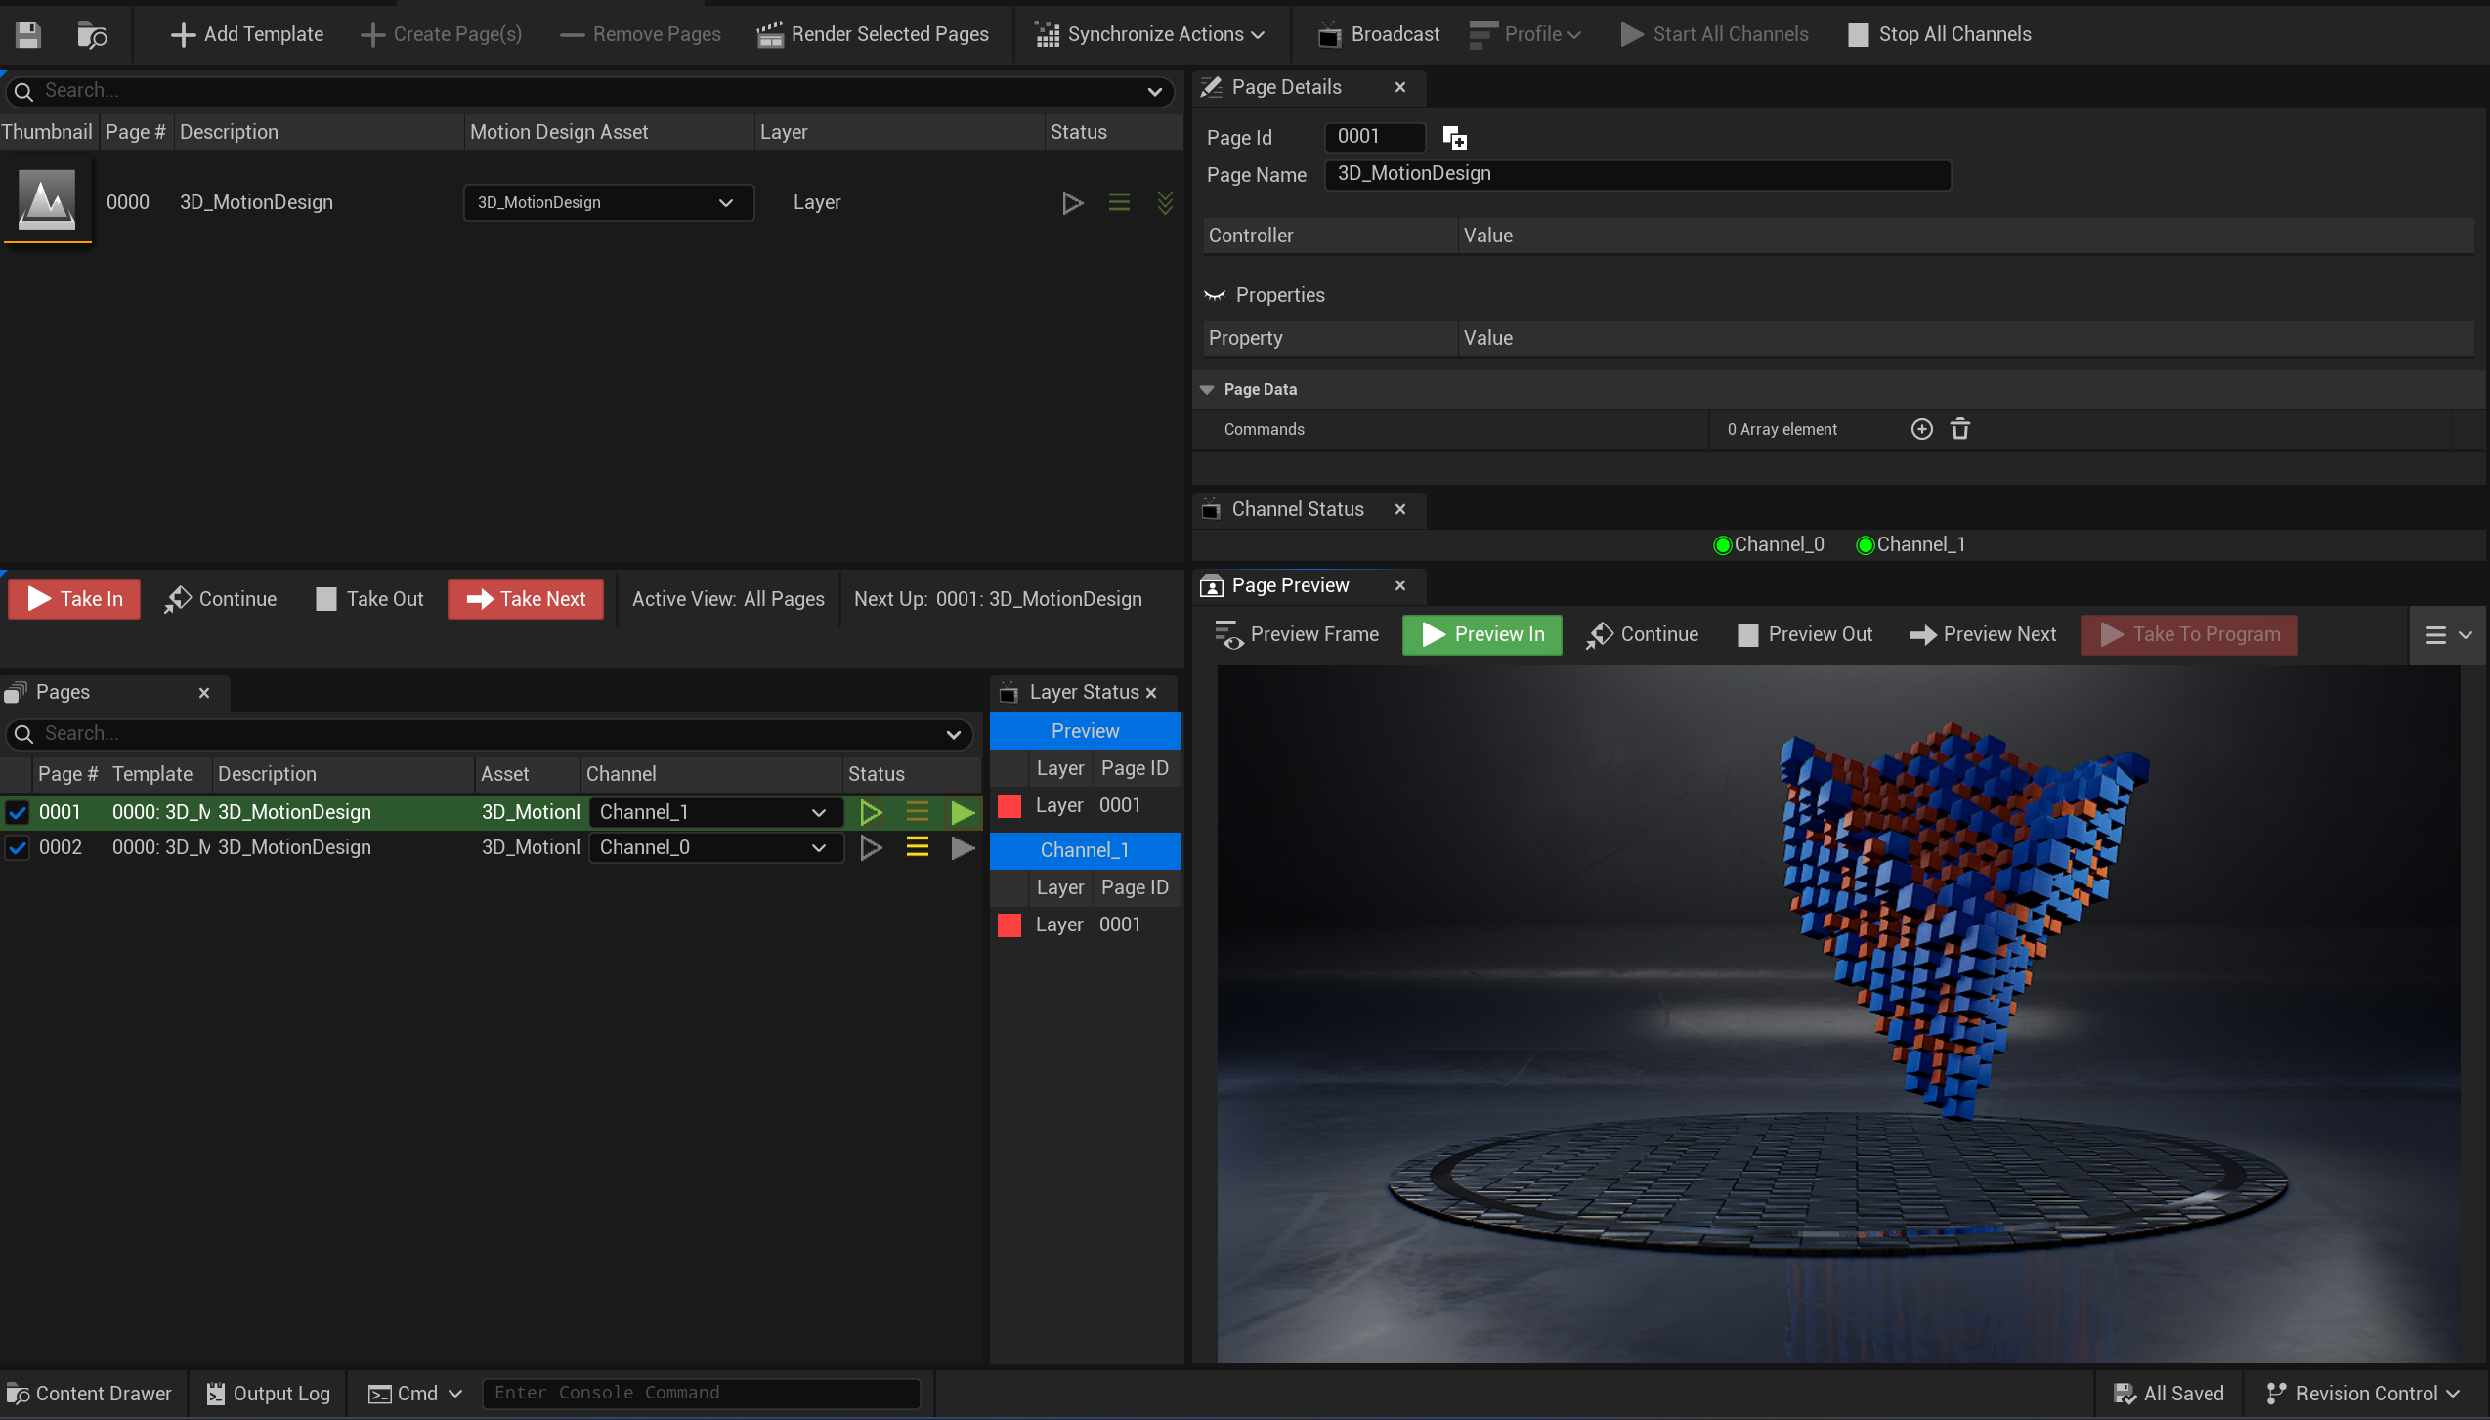Uncheck page 0002 checkbox

click(x=18, y=847)
